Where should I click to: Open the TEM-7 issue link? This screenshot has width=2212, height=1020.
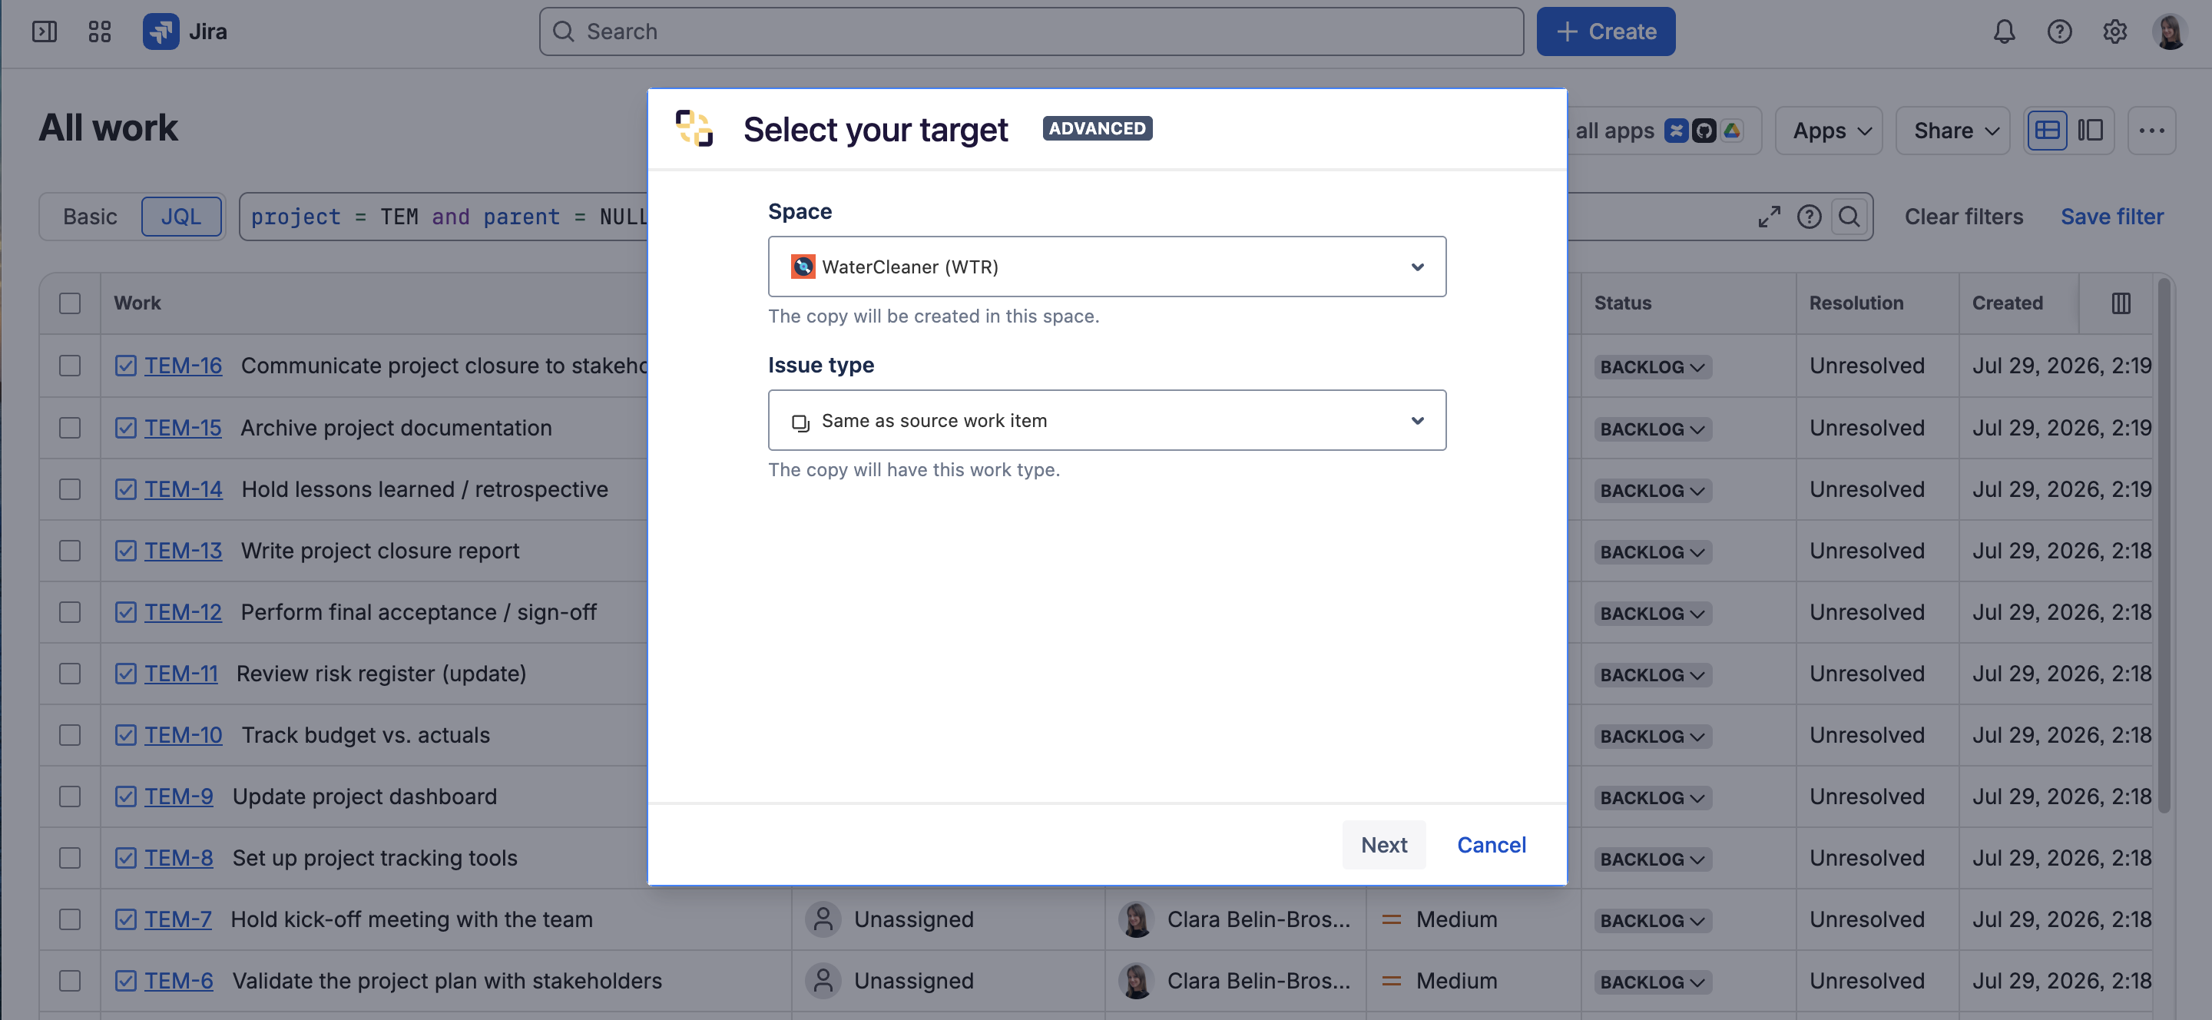pyautogui.click(x=177, y=919)
